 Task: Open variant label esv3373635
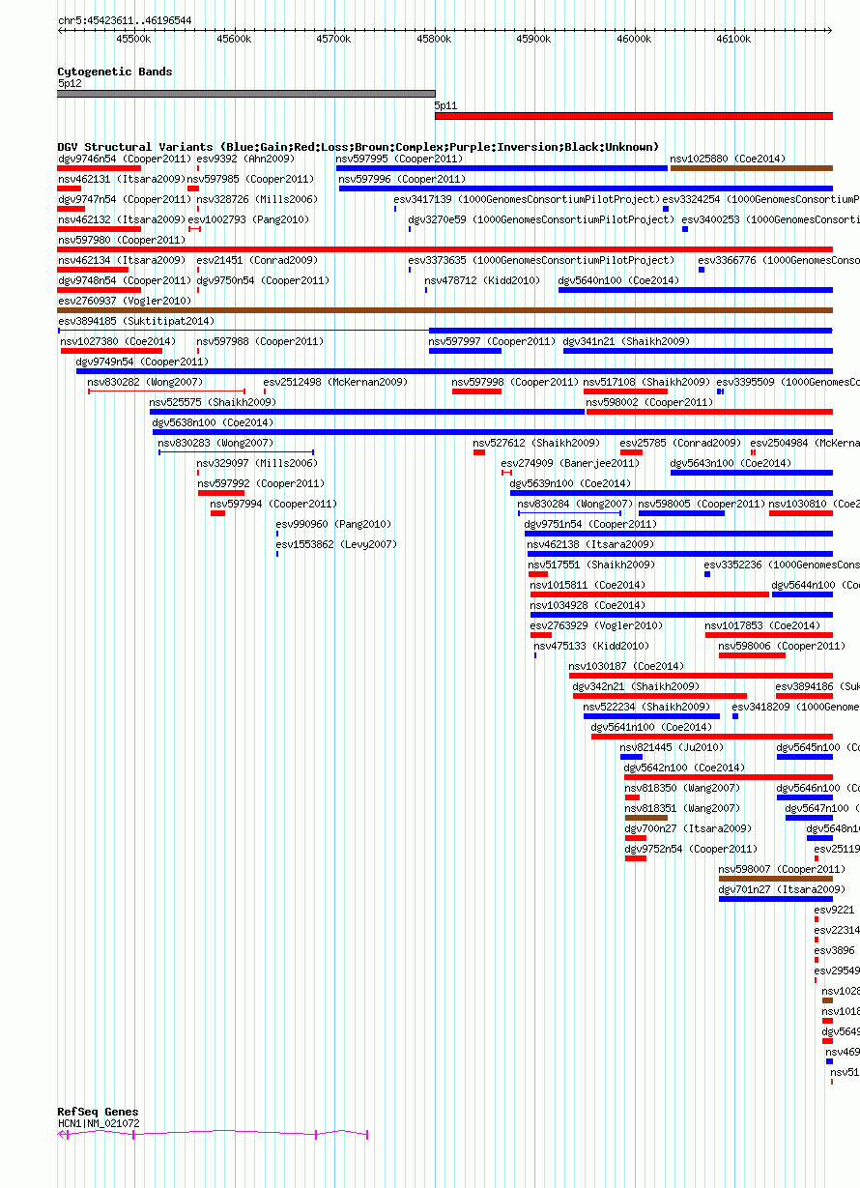tap(437, 260)
